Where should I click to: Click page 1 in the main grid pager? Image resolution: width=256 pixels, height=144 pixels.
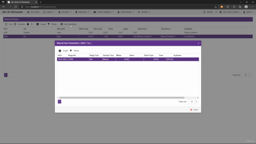6,75
